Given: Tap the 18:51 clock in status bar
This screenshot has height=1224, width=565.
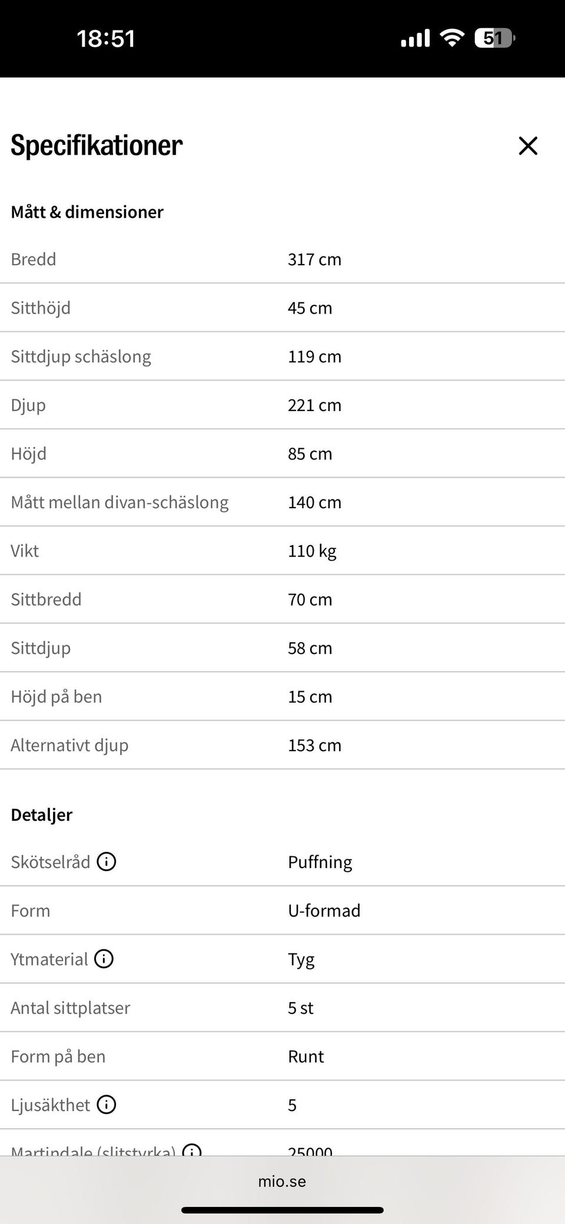Looking at the screenshot, I should pyautogui.click(x=106, y=39).
